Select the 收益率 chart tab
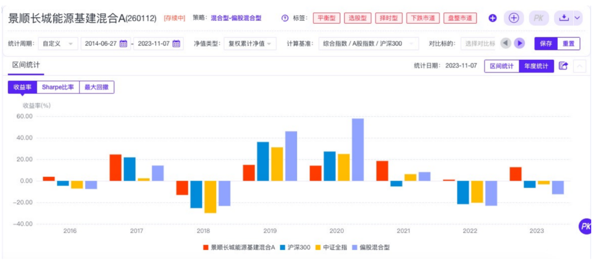This screenshot has width=594, height=268. tap(23, 87)
